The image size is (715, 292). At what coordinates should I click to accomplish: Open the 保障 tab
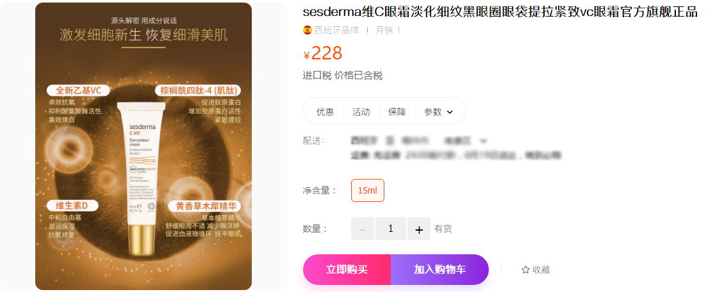397,112
